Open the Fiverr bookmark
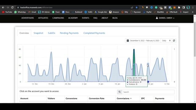Viewport: 196px width, 110px height. 56,12
